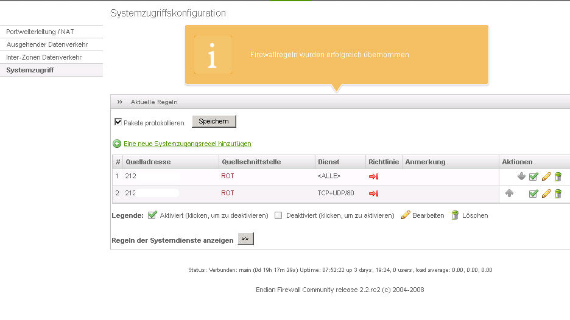Edit rule 2 with pencil icon
The height and width of the screenshot is (320, 570).
[x=546, y=193]
